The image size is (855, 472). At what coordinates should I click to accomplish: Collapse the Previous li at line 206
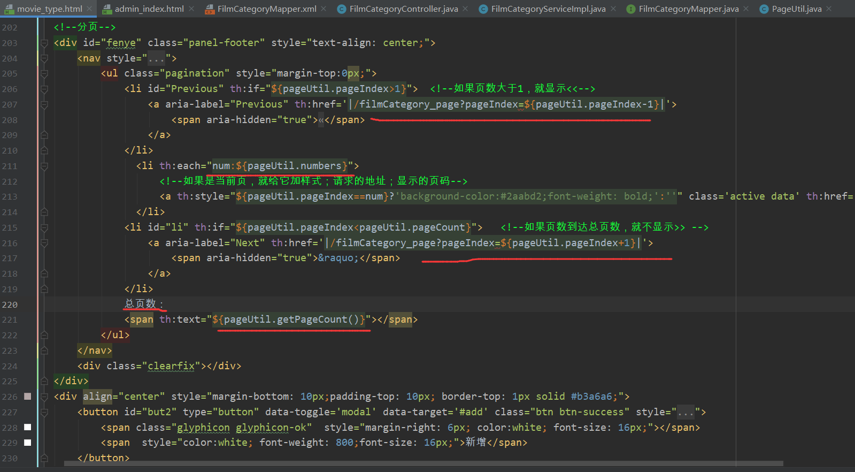(x=44, y=89)
